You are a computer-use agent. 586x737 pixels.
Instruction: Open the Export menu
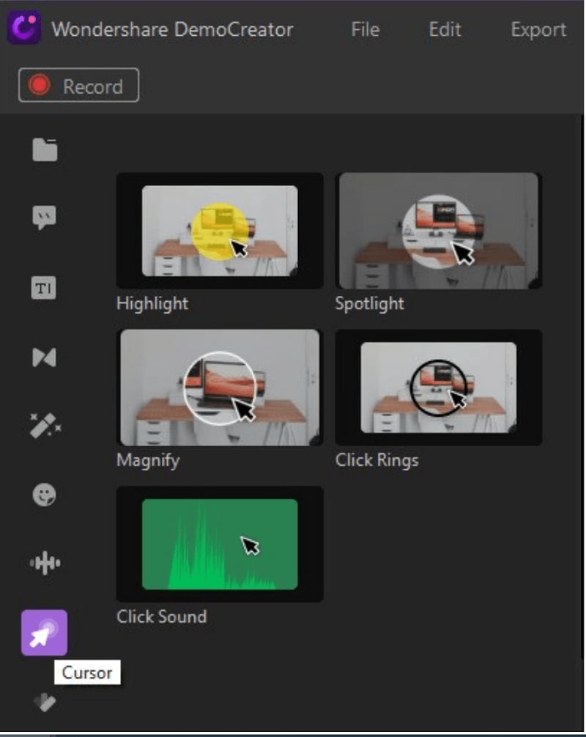tap(538, 29)
